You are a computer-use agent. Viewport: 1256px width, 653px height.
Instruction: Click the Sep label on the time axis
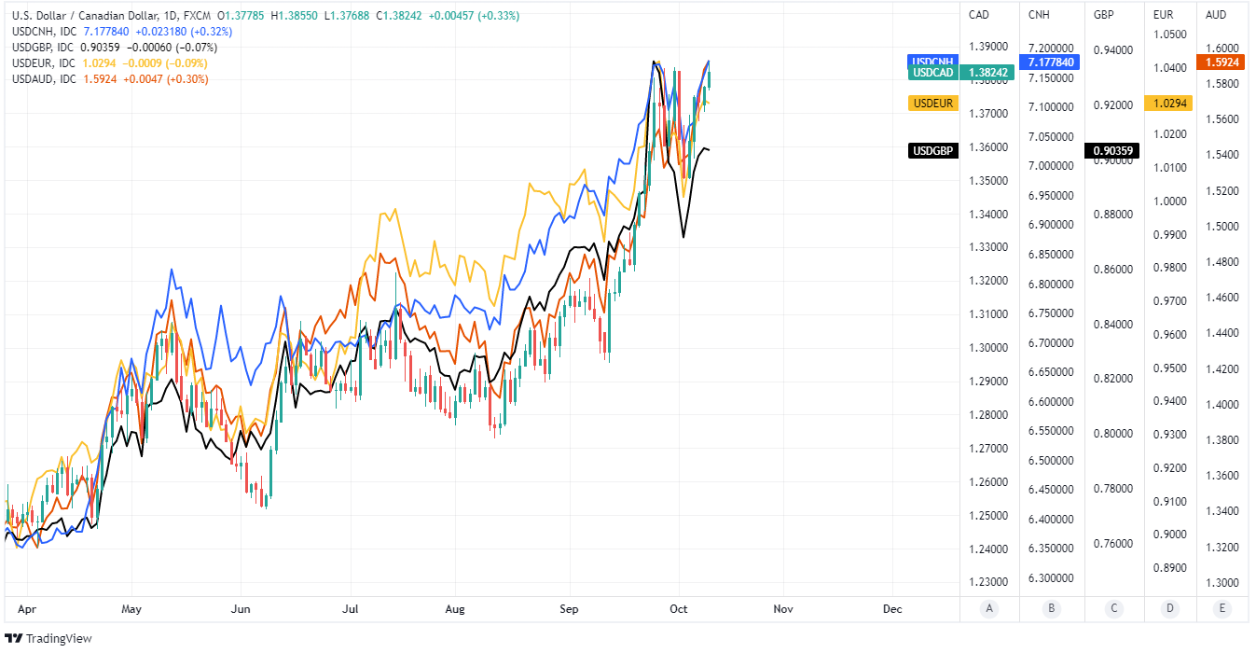click(x=570, y=609)
